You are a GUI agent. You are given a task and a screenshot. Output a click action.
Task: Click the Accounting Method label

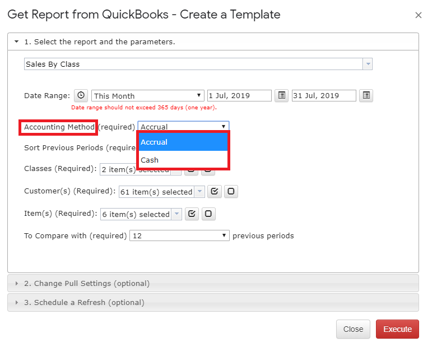(x=59, y=127)
